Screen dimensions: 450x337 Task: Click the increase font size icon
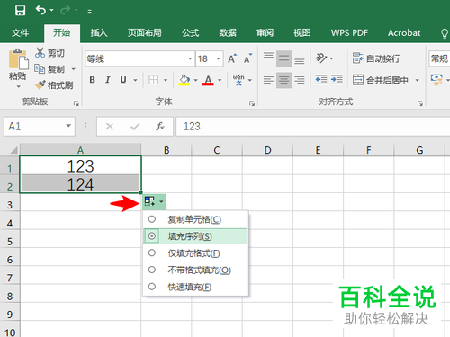(232, 58)
